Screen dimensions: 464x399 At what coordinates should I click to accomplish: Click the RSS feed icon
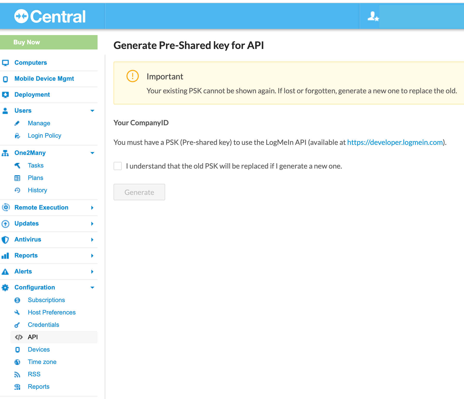[17, 375]
